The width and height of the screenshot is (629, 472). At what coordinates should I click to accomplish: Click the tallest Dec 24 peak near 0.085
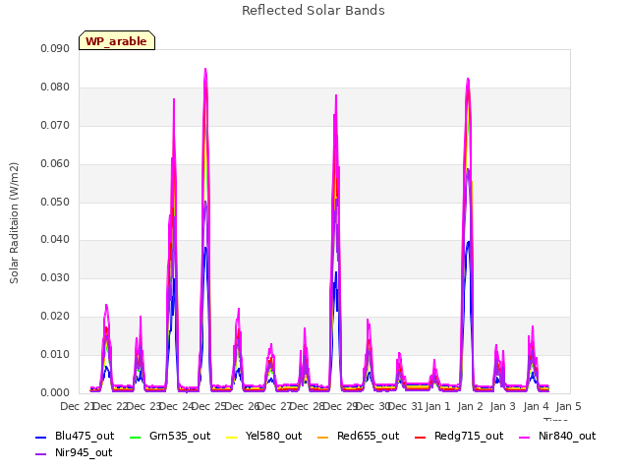tap(205, 70)
